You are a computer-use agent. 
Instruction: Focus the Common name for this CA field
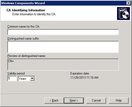(x=63, y=32)
